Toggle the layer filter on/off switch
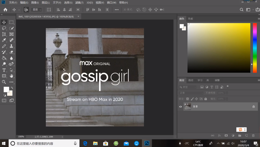The height and width of the screenshot is (147, 260). pyautogui.click(x=228, y=87)
